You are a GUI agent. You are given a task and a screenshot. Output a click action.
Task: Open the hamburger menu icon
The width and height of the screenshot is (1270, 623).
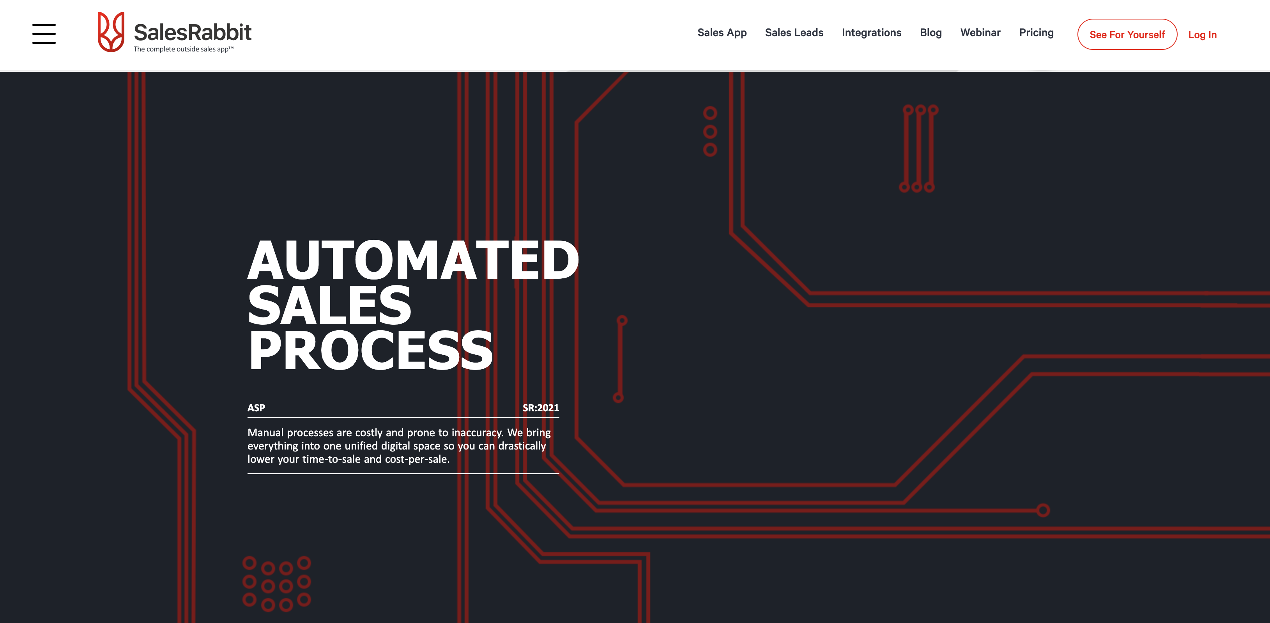tap(44, 34)
